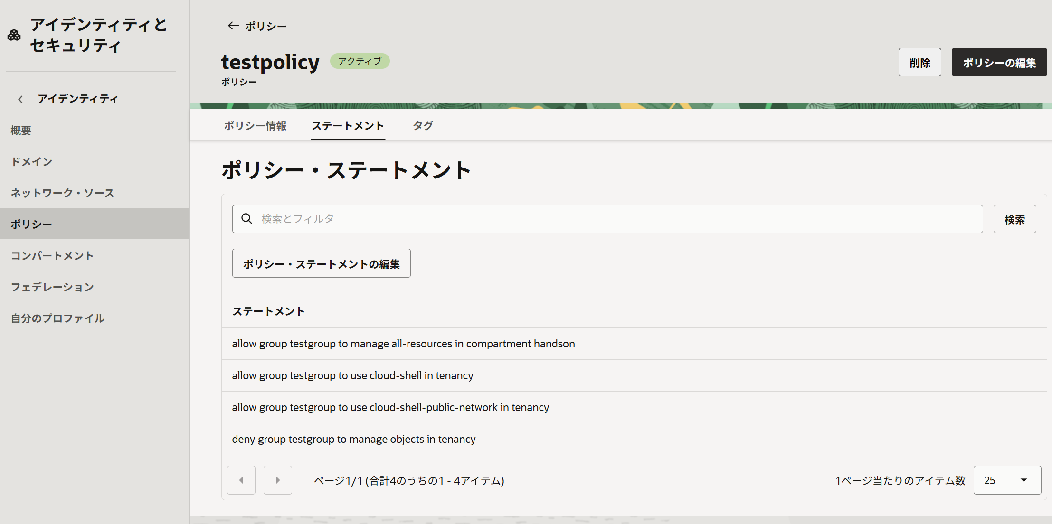The height and width of the screenshot is (524, 1052).
Task: Open 自分のプロファイル in the sidebar
Action: pyautogui.click(x=57, y=318)
